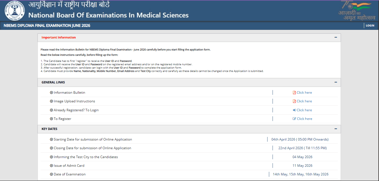Collapse the Key Dates panel
The image size is (379, 181).
click(336, 129)
